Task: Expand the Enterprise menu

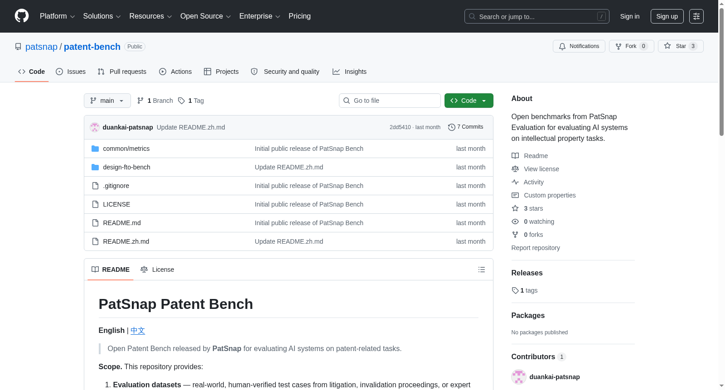Action: pos(260,16)
